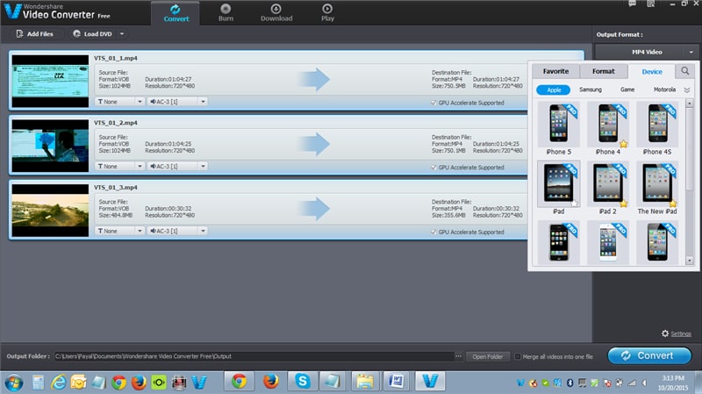The height and width of the screenshot is (394, 702).
Task: Toggle GPU Accelerate for VTS_01_1.mp4
Action: point(433,103)
